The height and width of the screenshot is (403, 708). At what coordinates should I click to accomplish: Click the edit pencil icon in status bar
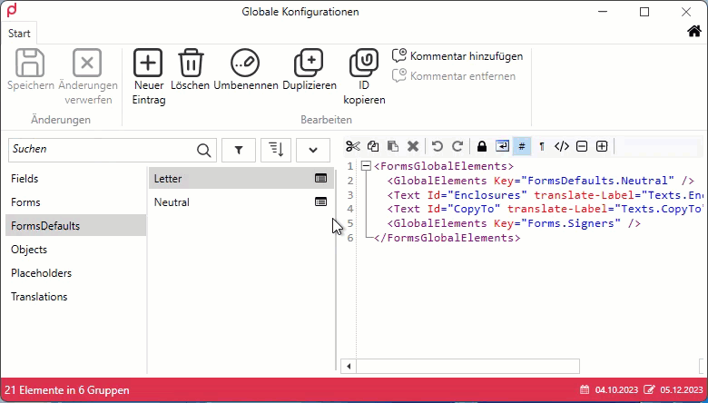coord(649,389)
